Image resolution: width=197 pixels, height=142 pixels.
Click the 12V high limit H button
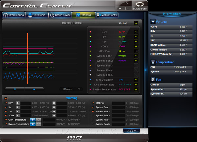54,112
